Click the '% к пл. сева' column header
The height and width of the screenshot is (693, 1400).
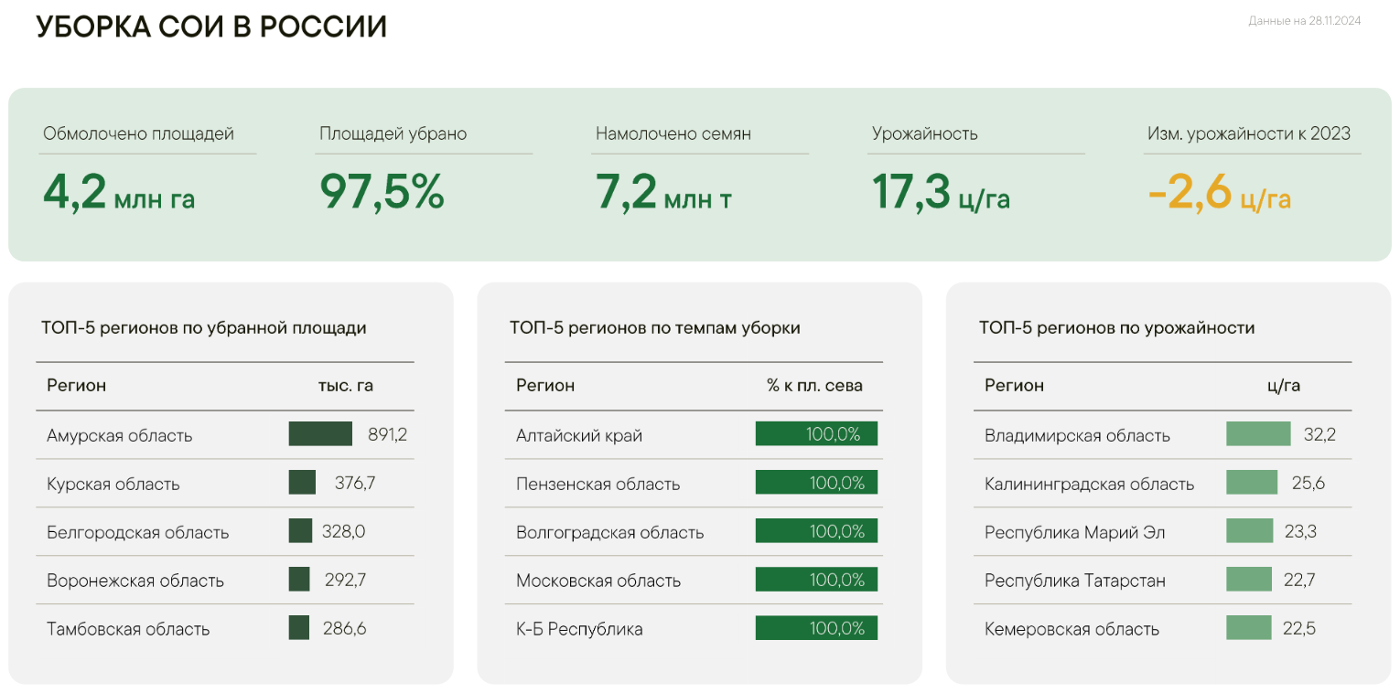pyautogui.click(x=814, y=386)
